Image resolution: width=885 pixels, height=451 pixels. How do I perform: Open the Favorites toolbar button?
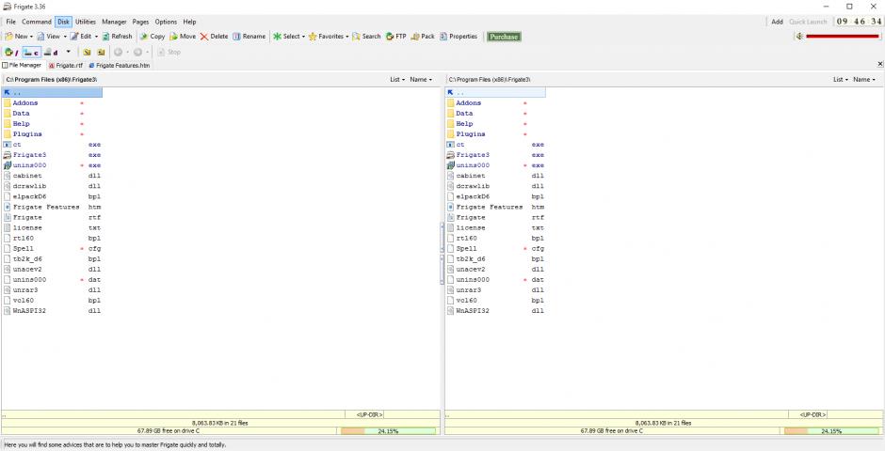tap(326, 36)
